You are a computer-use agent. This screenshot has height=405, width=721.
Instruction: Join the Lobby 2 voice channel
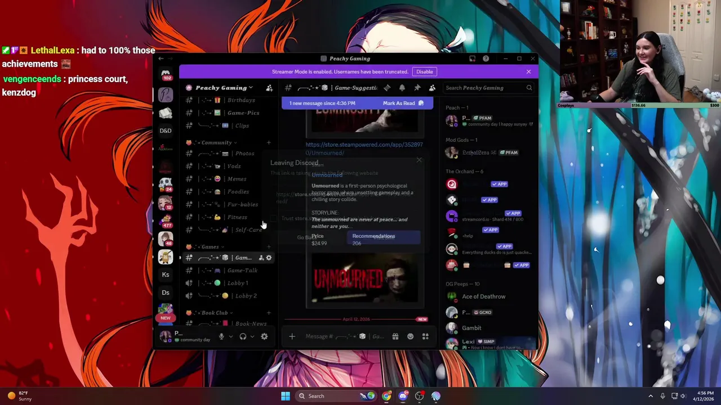pos(229,296)
